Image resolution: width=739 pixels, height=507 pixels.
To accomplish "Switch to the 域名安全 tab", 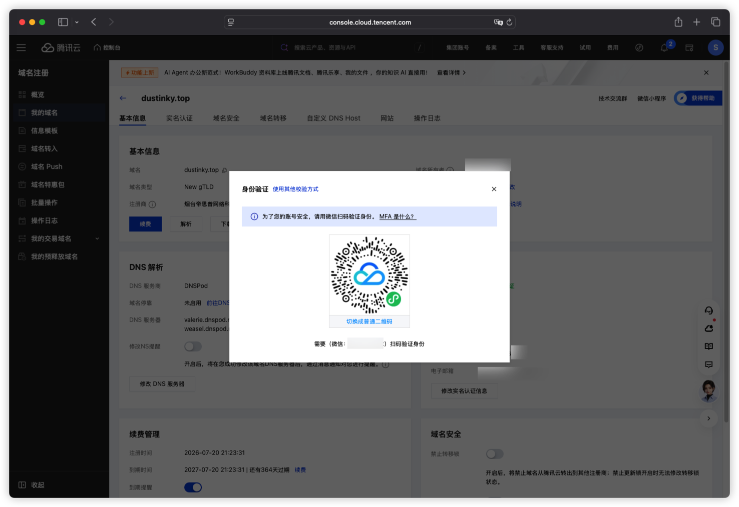I will [x=226, y=118].
